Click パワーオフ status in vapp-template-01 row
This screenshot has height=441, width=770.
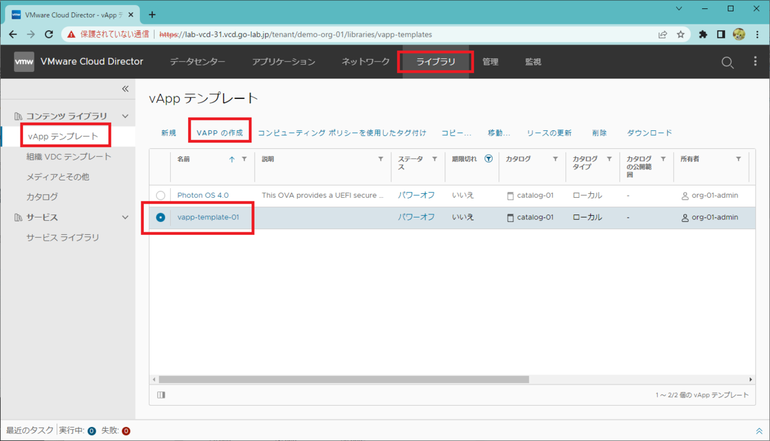416,218
